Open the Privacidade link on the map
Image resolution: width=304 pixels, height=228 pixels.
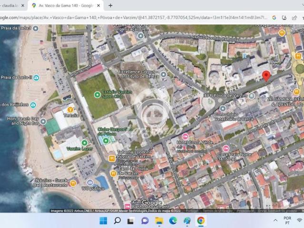click(x=245, y=211)
